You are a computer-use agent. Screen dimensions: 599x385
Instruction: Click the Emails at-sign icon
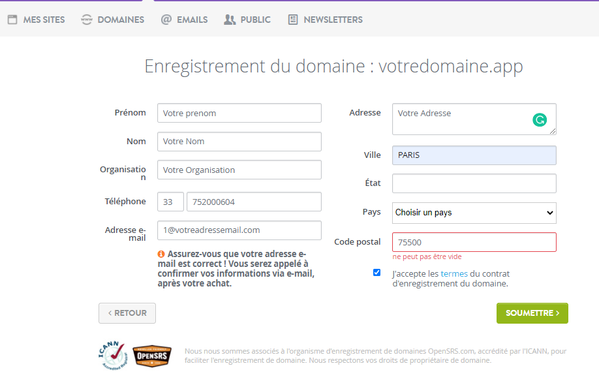pyautogui.click(x=166, y=20)
